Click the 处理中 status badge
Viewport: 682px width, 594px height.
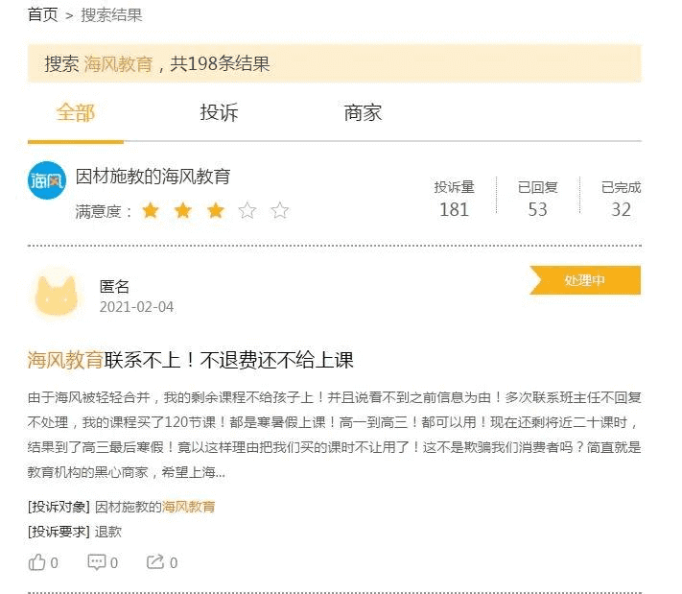pos(584,280)
